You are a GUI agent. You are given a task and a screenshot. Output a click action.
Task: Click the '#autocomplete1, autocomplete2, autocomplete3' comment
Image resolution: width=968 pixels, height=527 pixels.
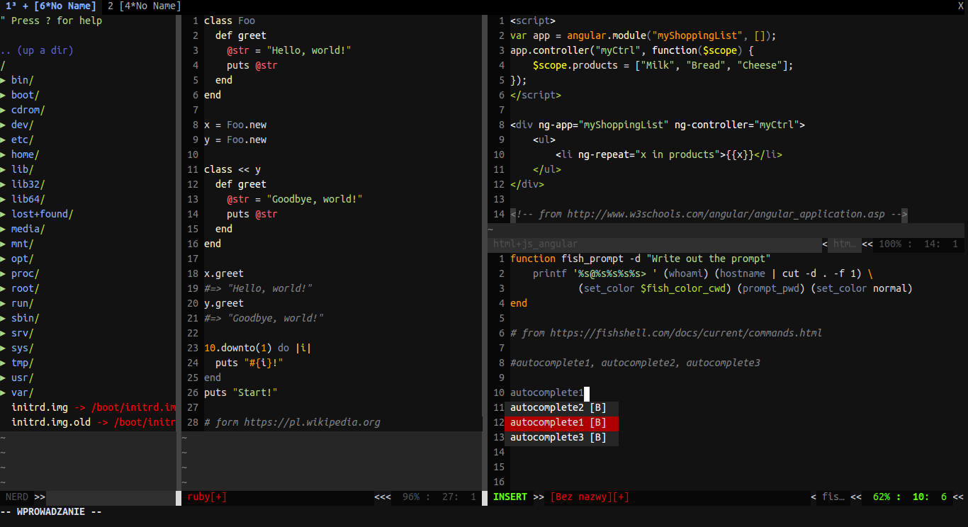pos(635,363)
